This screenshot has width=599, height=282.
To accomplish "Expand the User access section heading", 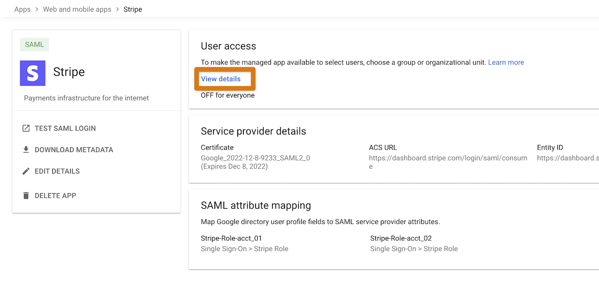I will coord(228,46).
